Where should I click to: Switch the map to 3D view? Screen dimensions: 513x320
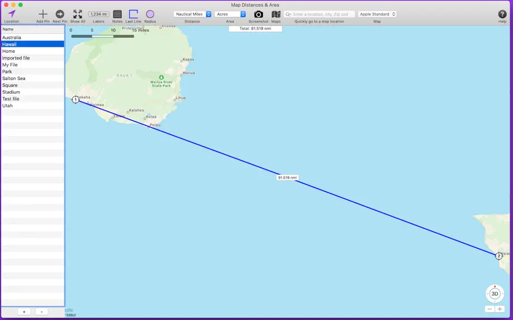pos(495,293)
